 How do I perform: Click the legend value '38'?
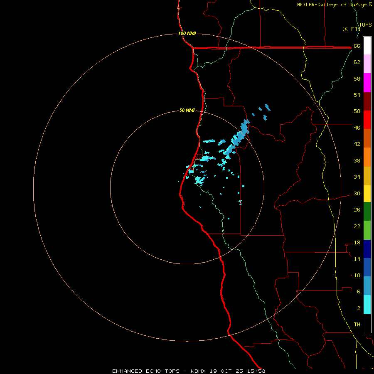357,160
